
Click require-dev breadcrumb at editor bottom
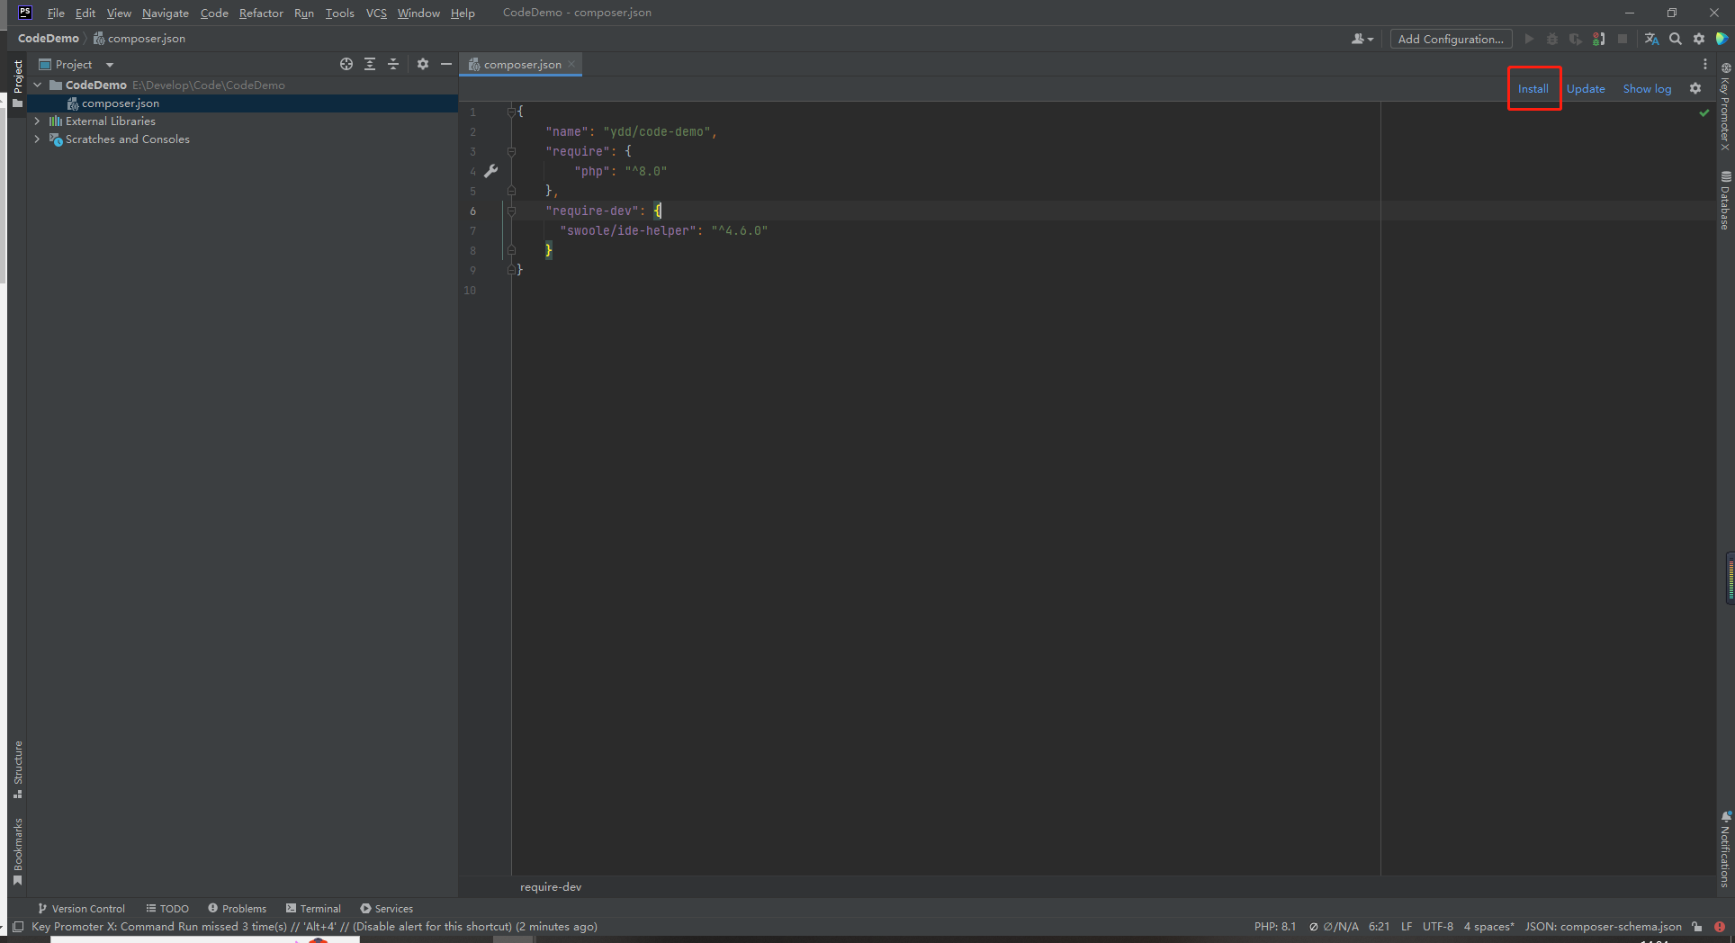pyautogui.click(x=551, y=887)
